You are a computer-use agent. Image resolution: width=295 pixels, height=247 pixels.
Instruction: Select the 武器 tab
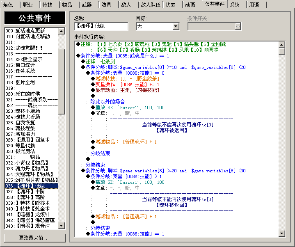tap(89, 4)
